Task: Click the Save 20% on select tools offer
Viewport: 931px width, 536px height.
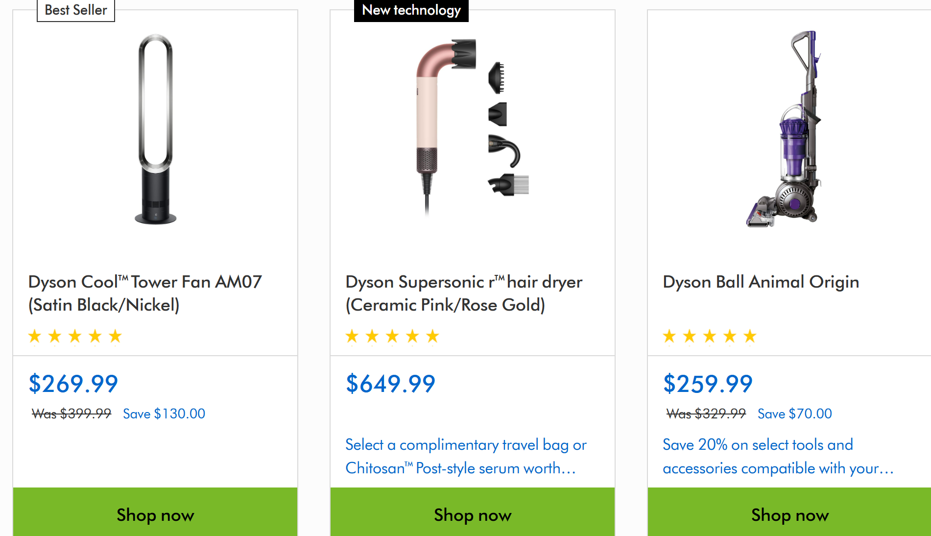Action: click(x=778, y=456)
